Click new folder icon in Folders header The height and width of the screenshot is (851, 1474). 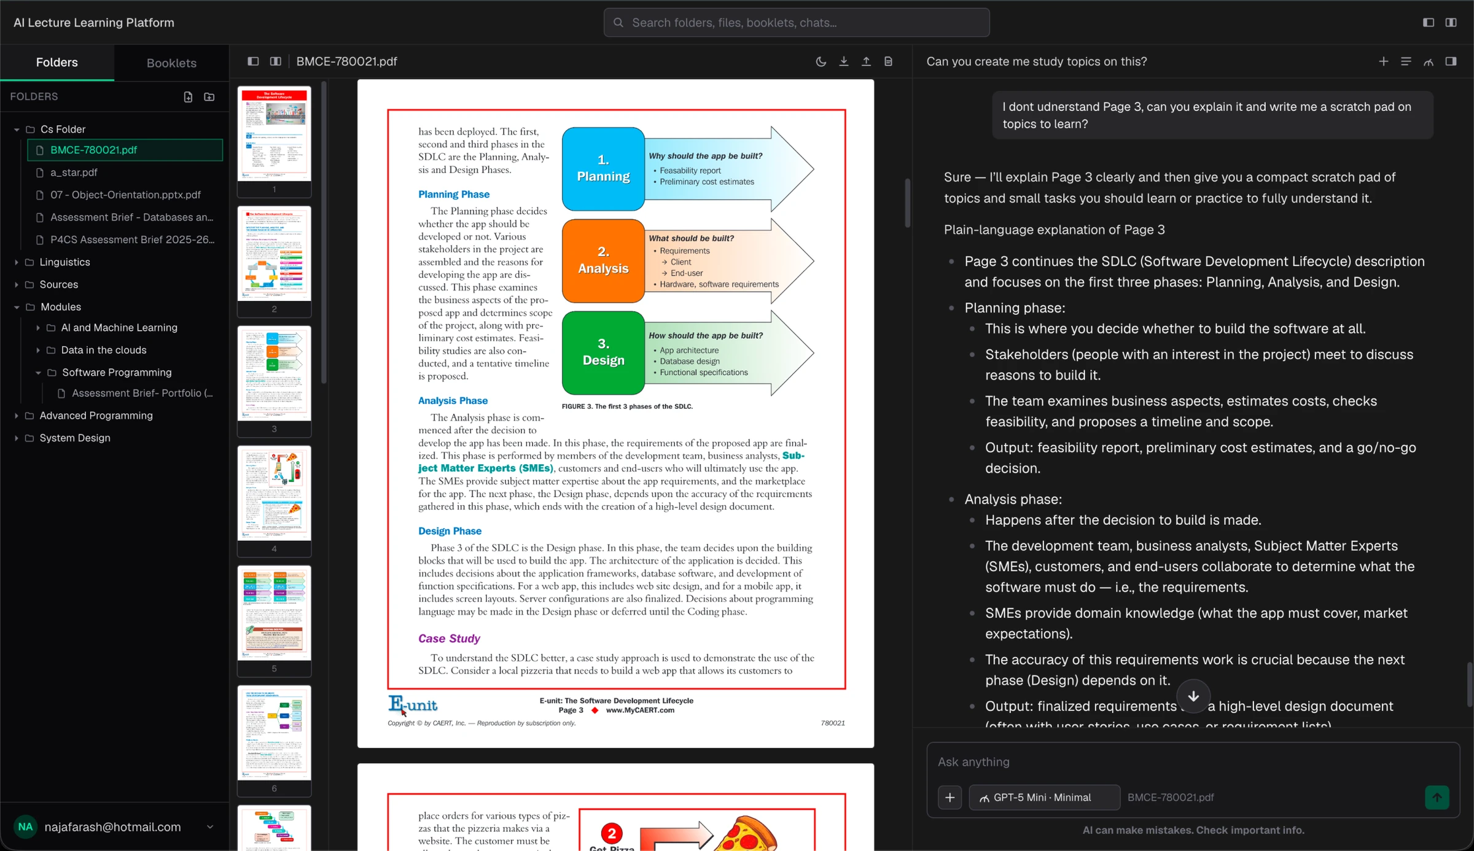(209, 97)
